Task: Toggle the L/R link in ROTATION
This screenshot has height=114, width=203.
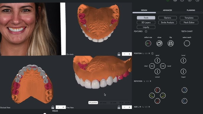Action: pos(147,81)
